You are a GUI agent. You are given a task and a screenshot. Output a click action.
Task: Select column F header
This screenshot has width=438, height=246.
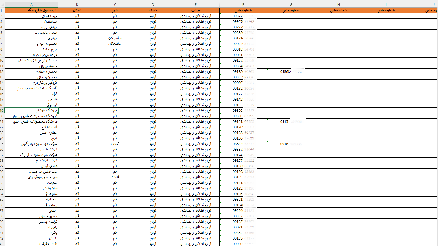pos(243,4)
